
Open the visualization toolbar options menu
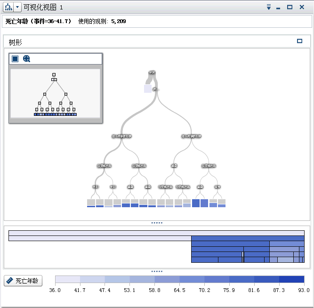[268, 8]
